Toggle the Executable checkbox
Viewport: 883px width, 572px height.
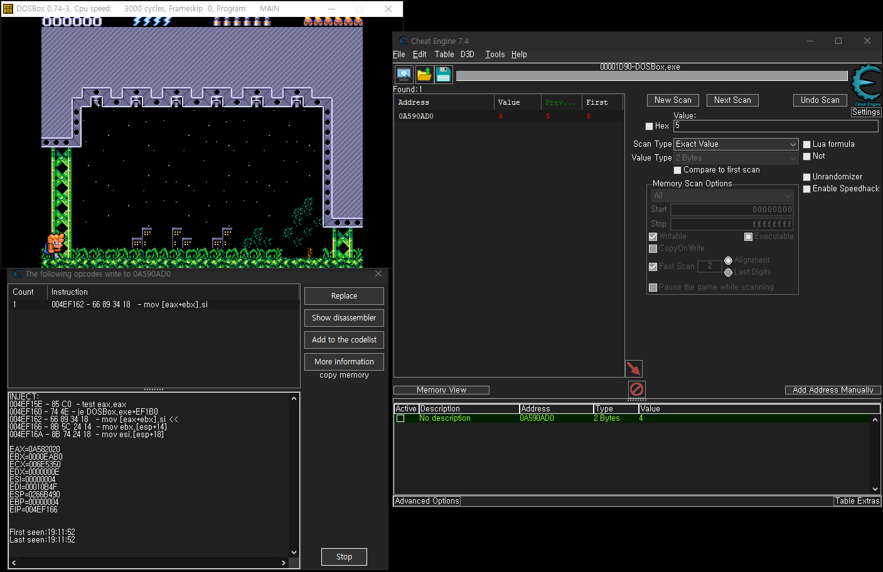(748, 236)
